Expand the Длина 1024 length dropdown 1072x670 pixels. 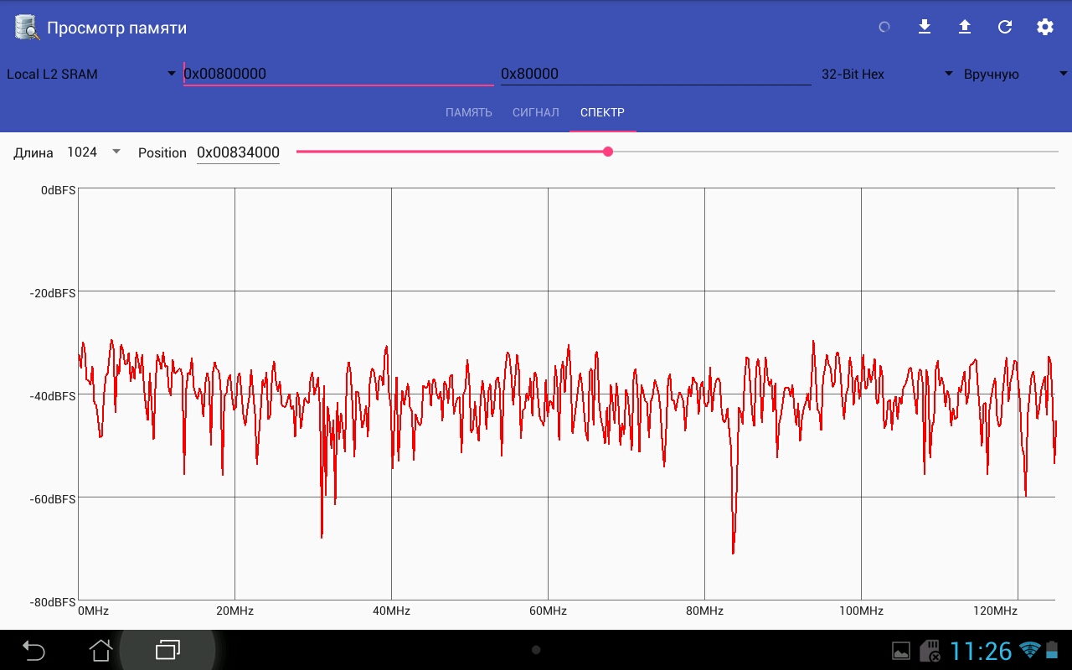[x=93, y=152]
